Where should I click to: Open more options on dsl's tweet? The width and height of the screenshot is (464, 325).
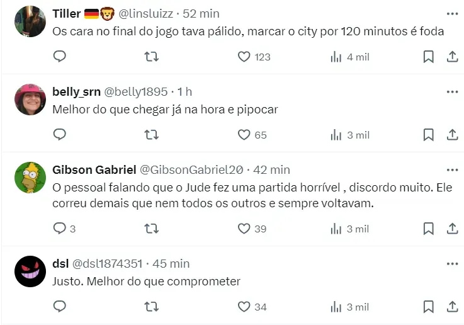coord(452,263)
